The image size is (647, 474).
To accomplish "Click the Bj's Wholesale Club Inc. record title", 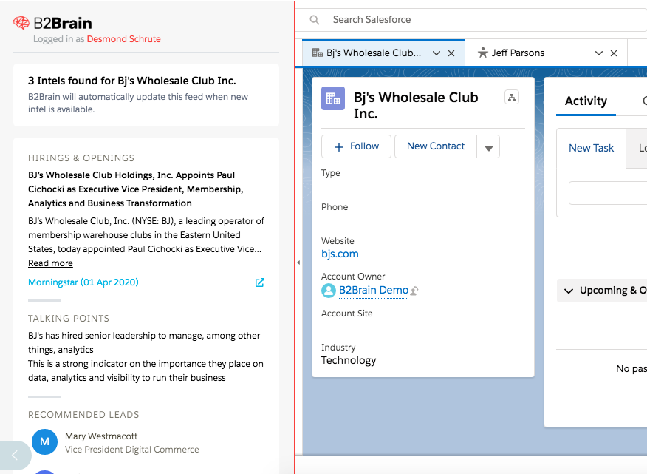I will [x=416, y=106].
